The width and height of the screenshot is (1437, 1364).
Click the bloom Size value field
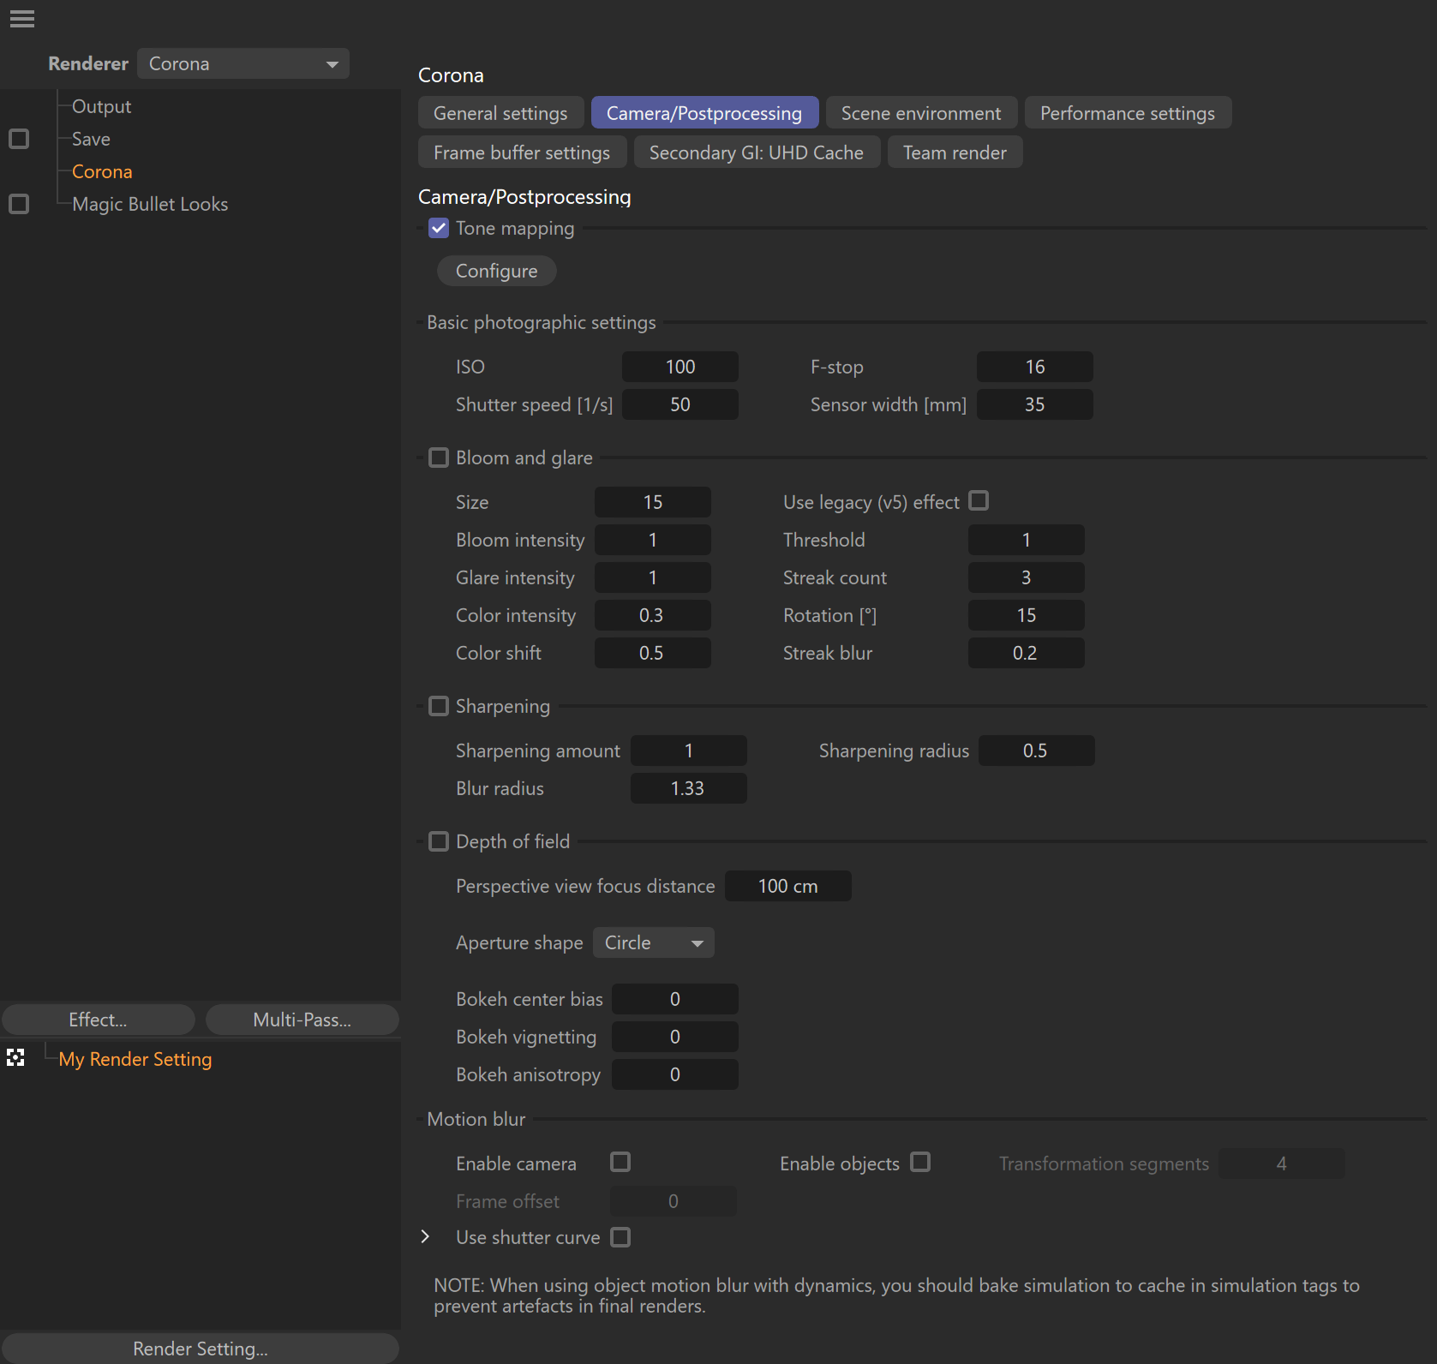tap(653, 502)
